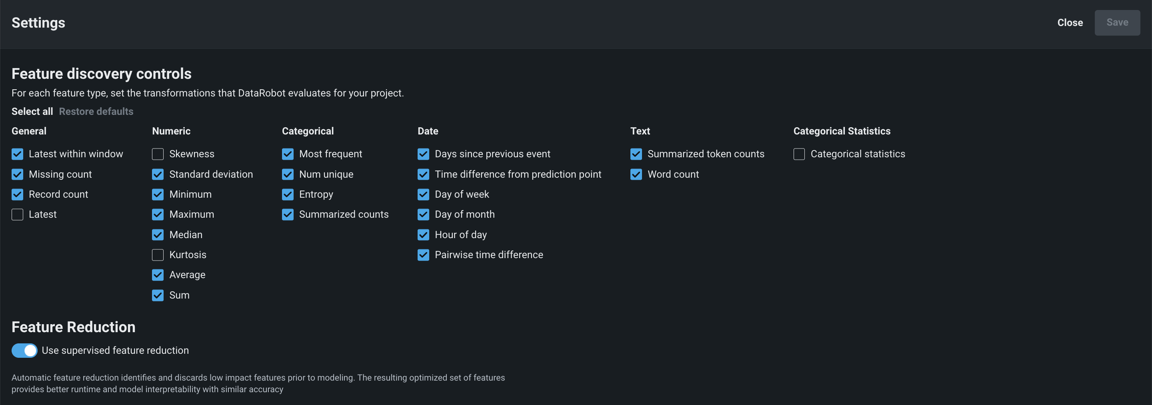1152x405 pixels.
Task: Uncheck the Median transformation
Action: pos(158,235)
